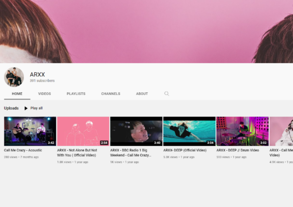Click the 3:42 duration badge
293x207 pixels.
51,143
